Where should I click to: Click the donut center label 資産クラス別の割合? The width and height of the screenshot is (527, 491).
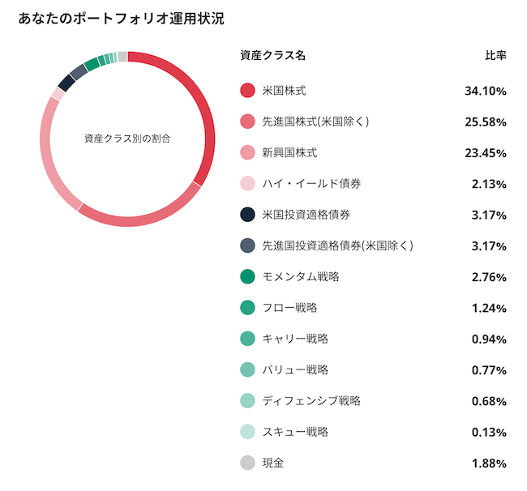coord(127,139)
